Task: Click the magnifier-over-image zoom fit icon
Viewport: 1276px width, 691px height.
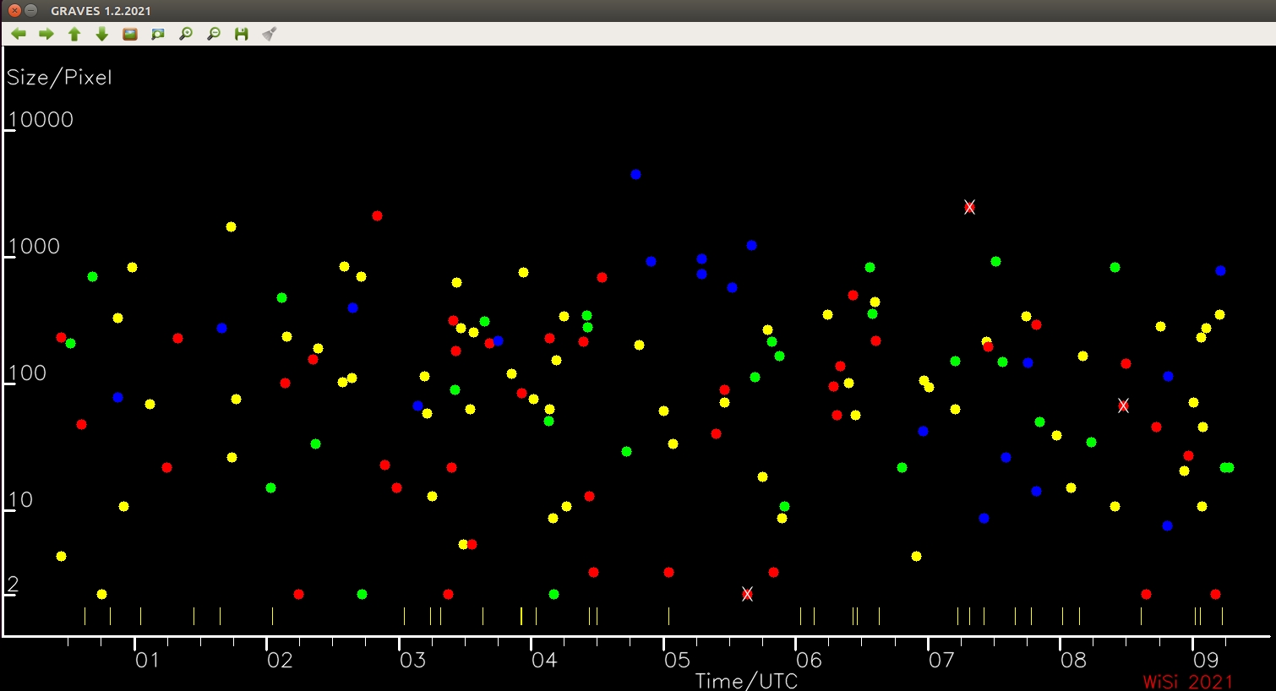Action: [158, 34]
